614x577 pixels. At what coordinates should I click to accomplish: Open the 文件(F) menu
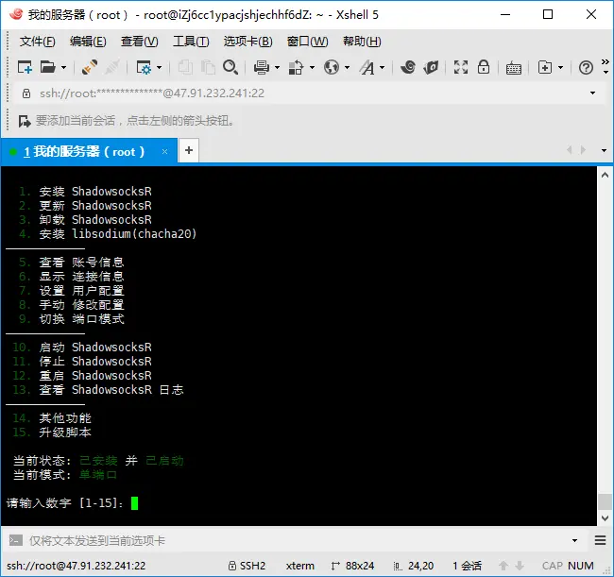click(37, 42)
